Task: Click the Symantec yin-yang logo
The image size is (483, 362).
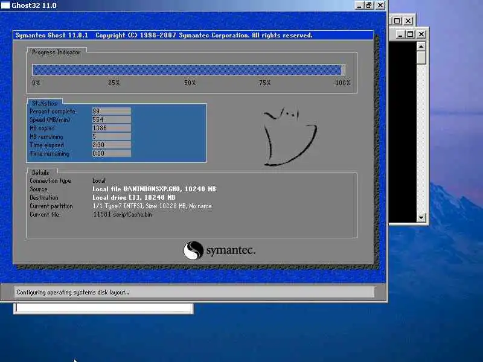Action: tap(193, 250)
